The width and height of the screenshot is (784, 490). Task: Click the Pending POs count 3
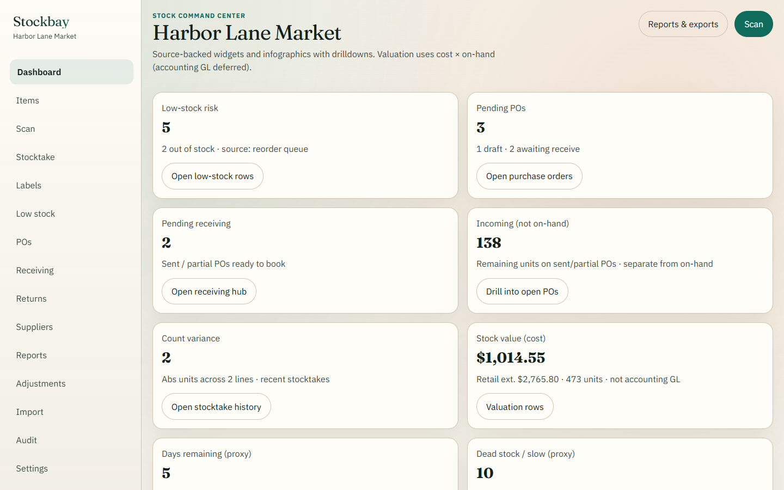[481, 127]
